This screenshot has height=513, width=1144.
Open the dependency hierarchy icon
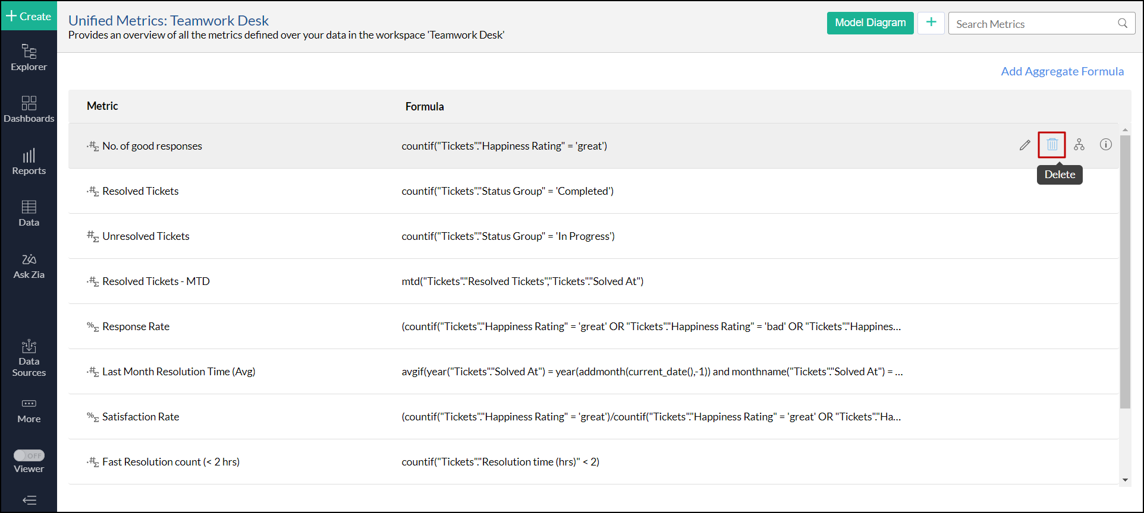(1079, 144)
